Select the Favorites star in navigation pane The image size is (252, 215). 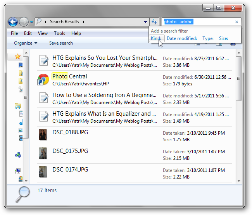pos(17,57)
